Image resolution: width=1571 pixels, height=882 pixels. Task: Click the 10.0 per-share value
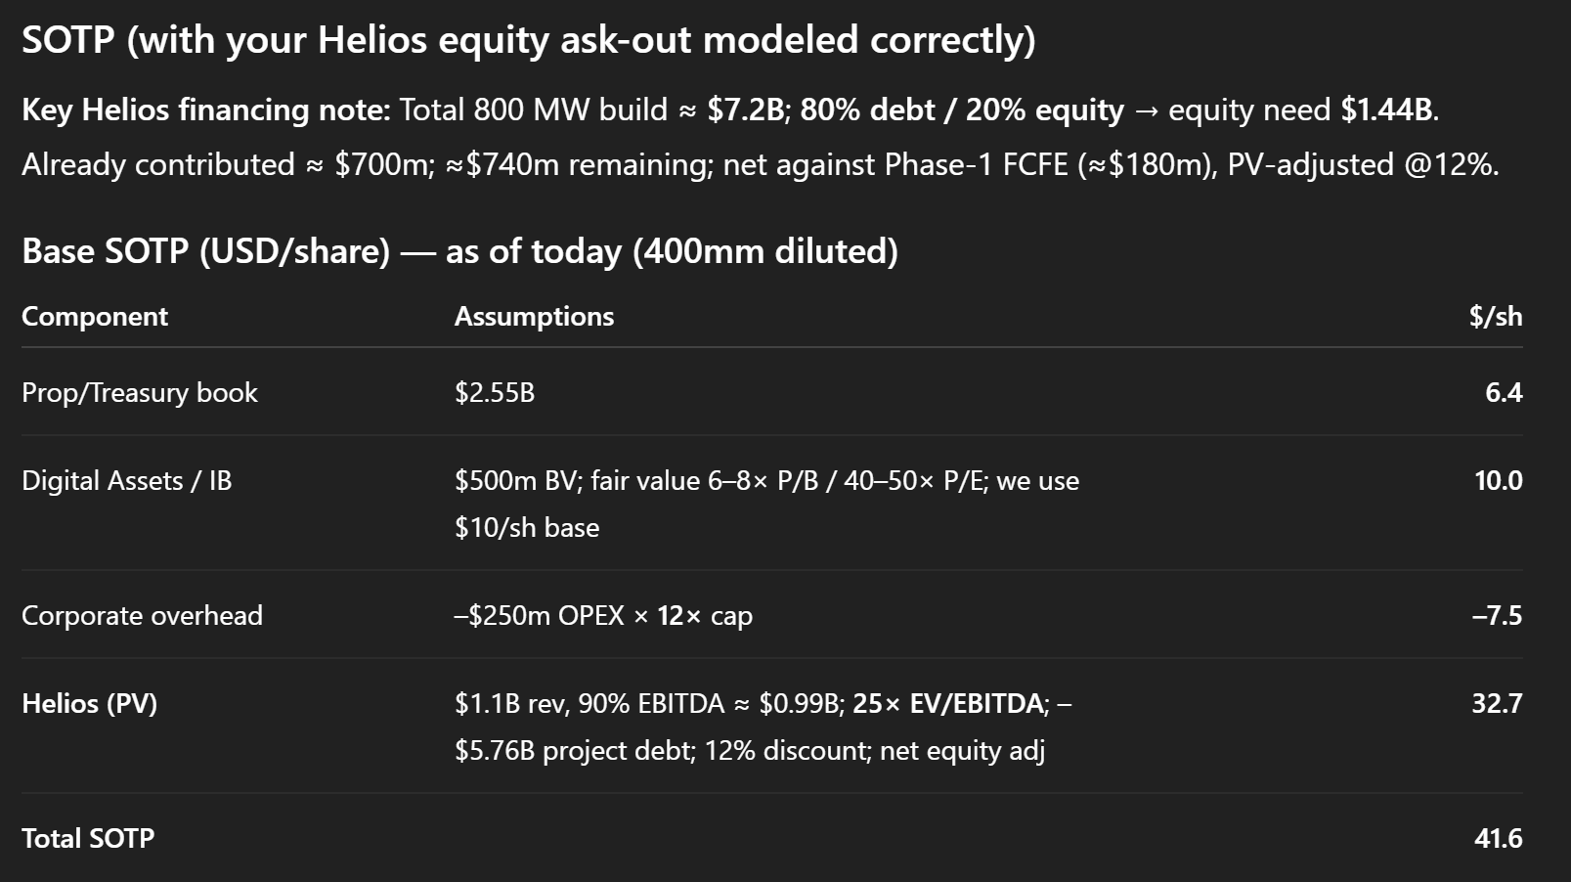click(x=1499, y=480)
